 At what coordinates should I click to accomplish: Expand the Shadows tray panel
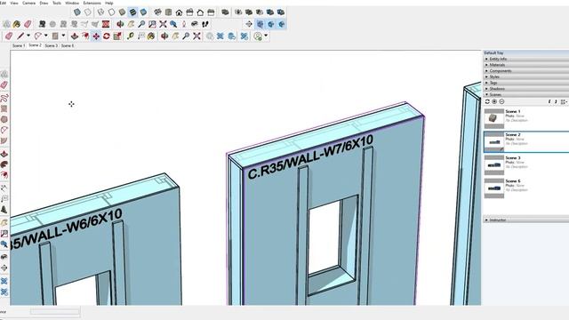pyautogui.click(x=525, y=89)
